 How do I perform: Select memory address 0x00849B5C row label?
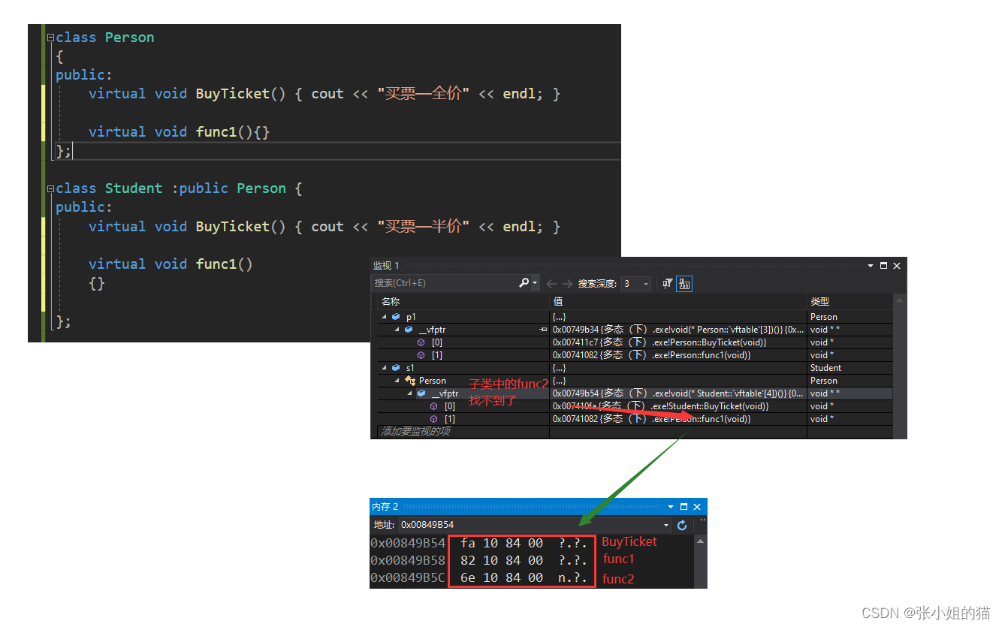[408, 578]
